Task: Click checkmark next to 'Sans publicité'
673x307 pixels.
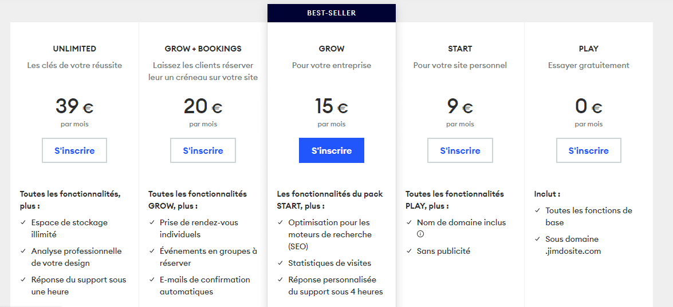Action: coord(408,251)
